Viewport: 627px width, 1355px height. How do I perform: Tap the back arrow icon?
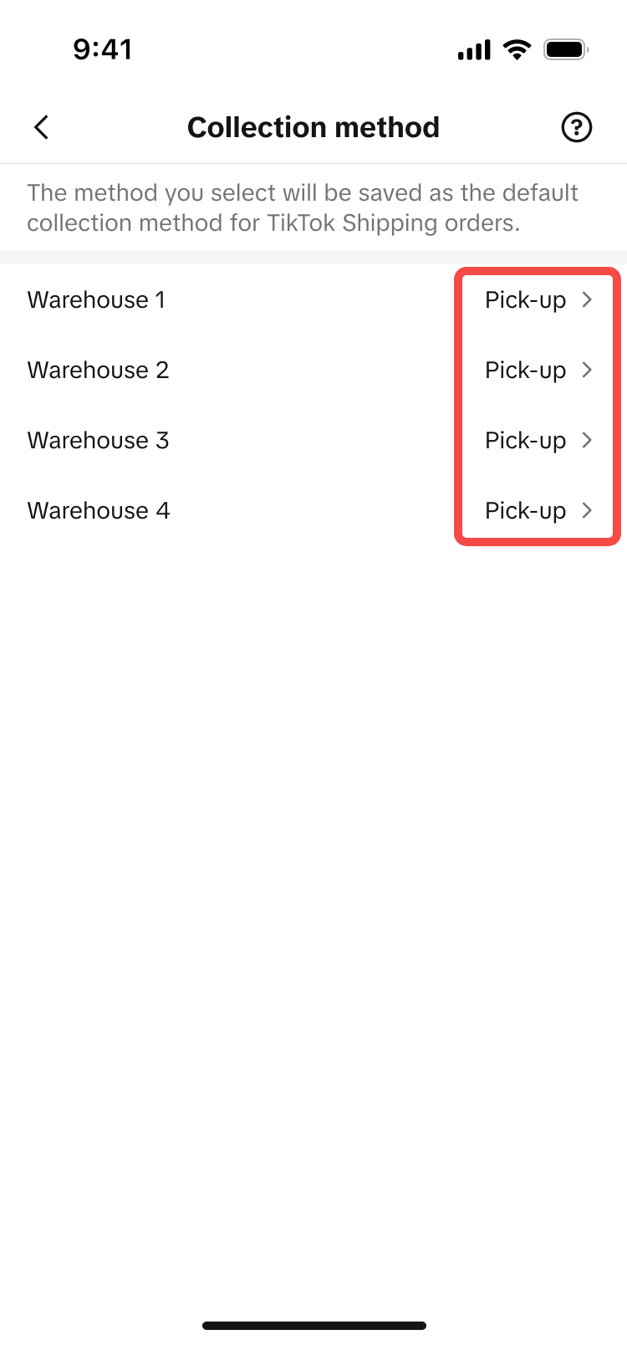click(42, 127)
